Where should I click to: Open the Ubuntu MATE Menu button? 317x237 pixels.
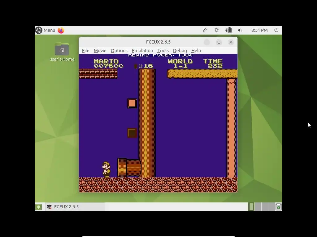click(x=45, y=30)
